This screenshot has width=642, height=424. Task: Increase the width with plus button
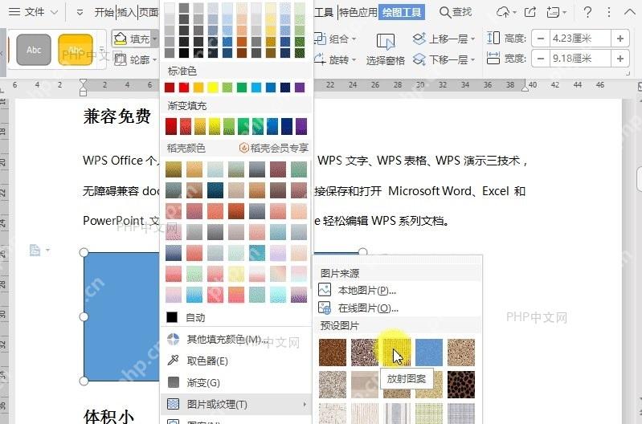[620, 59]
